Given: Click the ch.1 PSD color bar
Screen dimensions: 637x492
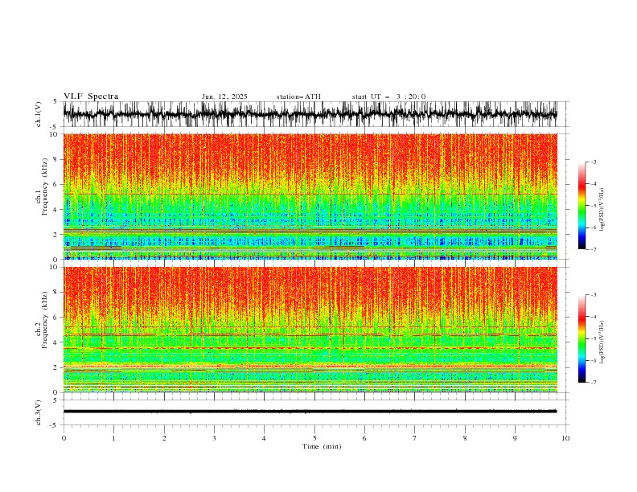Looking at the screenshot, I should pos(582,206).
